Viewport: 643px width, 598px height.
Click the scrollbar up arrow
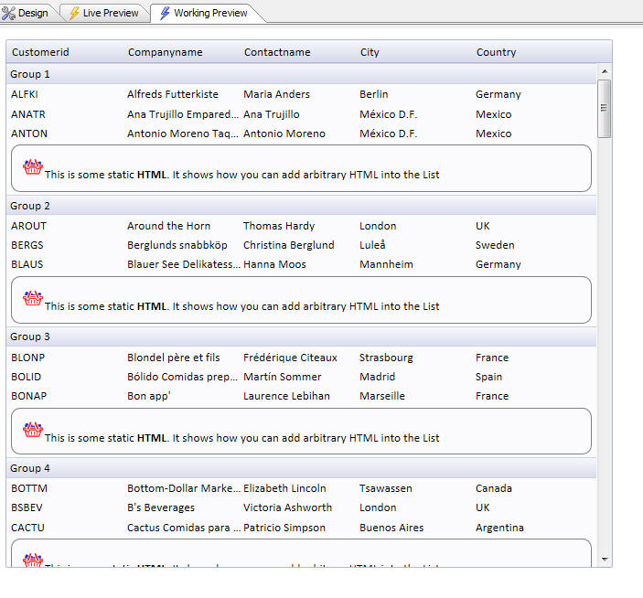tap(605, 71)
